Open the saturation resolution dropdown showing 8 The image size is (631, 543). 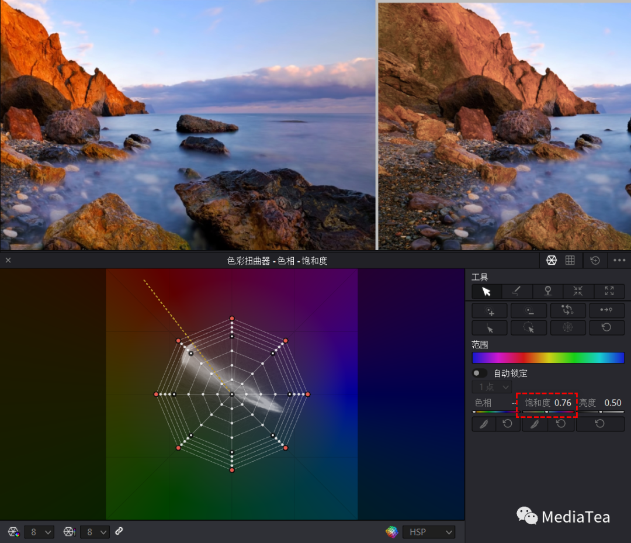click(95, 532)
